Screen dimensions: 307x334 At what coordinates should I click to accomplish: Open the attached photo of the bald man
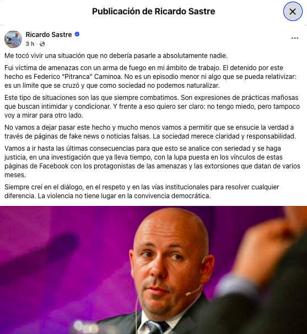(x=153, y=270)
